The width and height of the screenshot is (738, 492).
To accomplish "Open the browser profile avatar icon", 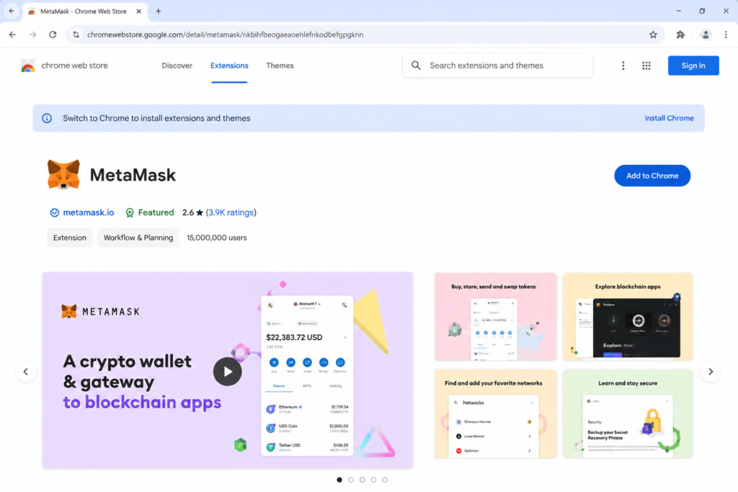I will pos(705,35).
